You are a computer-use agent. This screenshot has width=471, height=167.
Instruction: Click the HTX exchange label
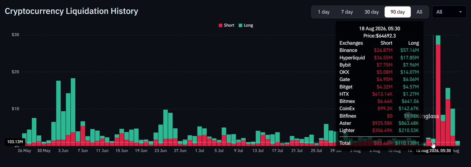click(x=344, y=94)
